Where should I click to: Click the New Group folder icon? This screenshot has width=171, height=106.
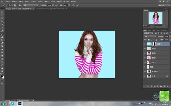click(x=161, y=86)
